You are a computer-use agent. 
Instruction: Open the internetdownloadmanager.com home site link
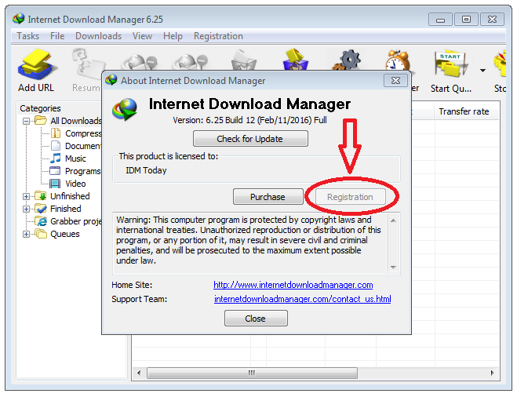pyautogui.click(x=293, y=285)
